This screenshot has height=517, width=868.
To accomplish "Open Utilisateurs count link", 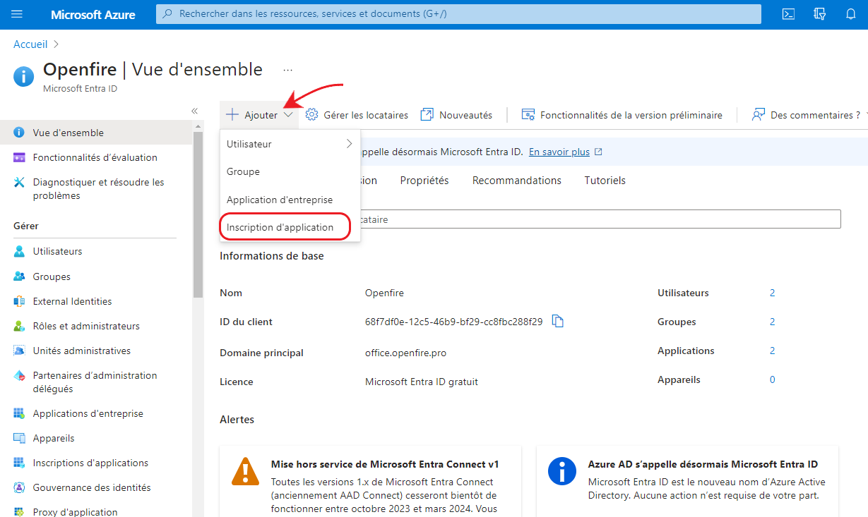I will (772, 293).
